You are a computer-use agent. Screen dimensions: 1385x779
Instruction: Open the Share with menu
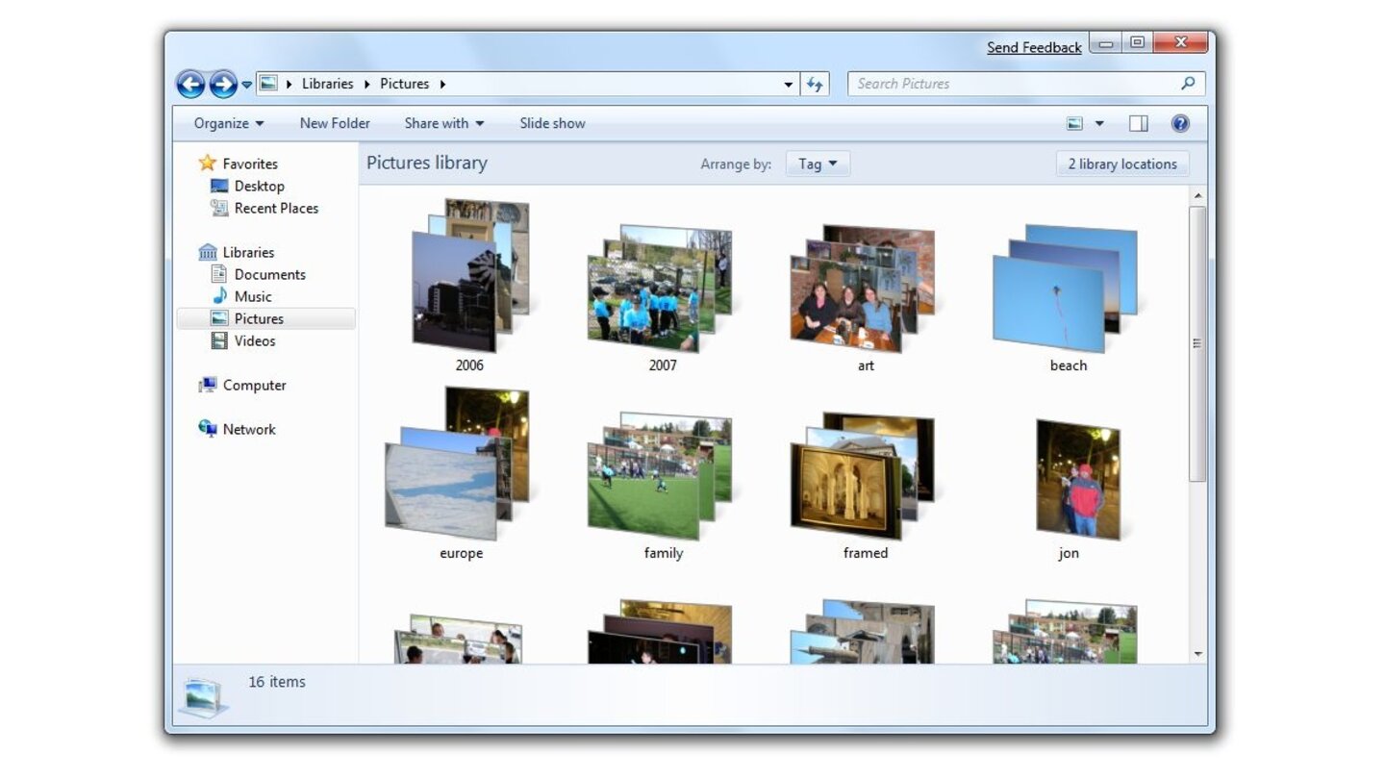tap(444, 123)
